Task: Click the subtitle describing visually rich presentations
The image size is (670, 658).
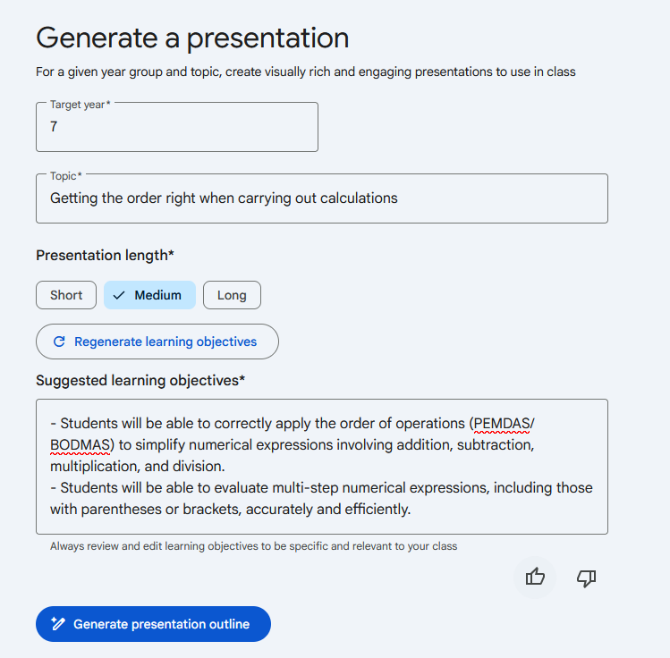Action: click(x=306, y=72)
